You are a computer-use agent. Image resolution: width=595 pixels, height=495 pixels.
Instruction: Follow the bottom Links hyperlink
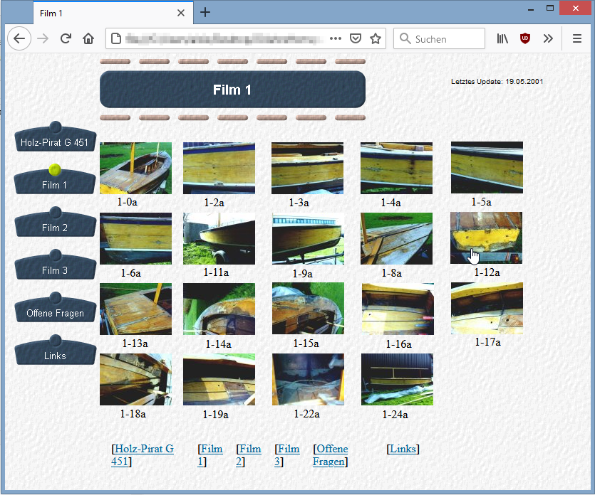tap(403, 449)
